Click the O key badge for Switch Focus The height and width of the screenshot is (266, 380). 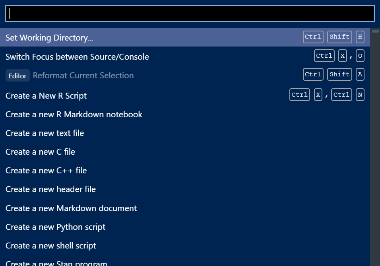(360, 56)
